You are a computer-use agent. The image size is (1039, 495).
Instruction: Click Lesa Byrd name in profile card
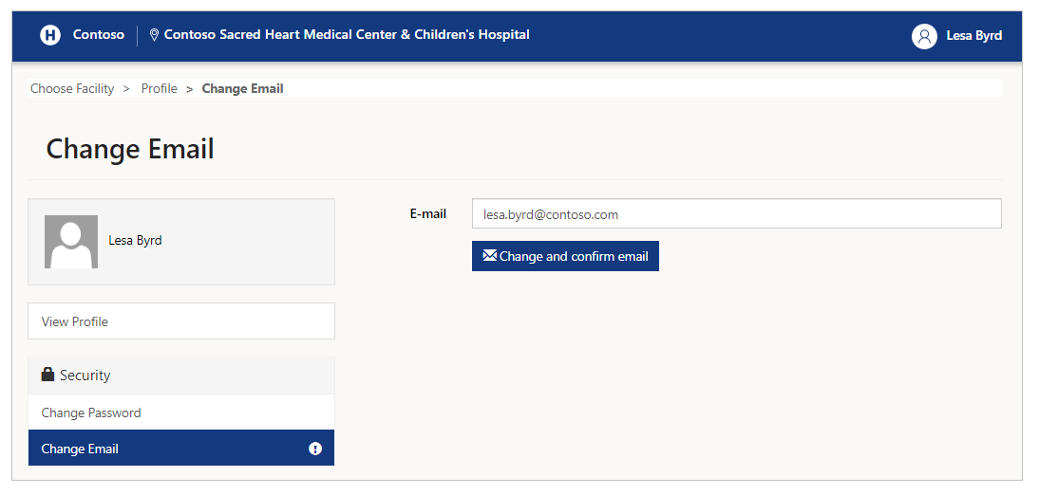[135, 240]
